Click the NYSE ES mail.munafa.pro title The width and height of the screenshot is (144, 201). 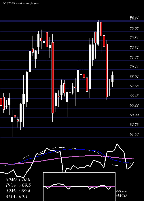[x=20, y=3]
